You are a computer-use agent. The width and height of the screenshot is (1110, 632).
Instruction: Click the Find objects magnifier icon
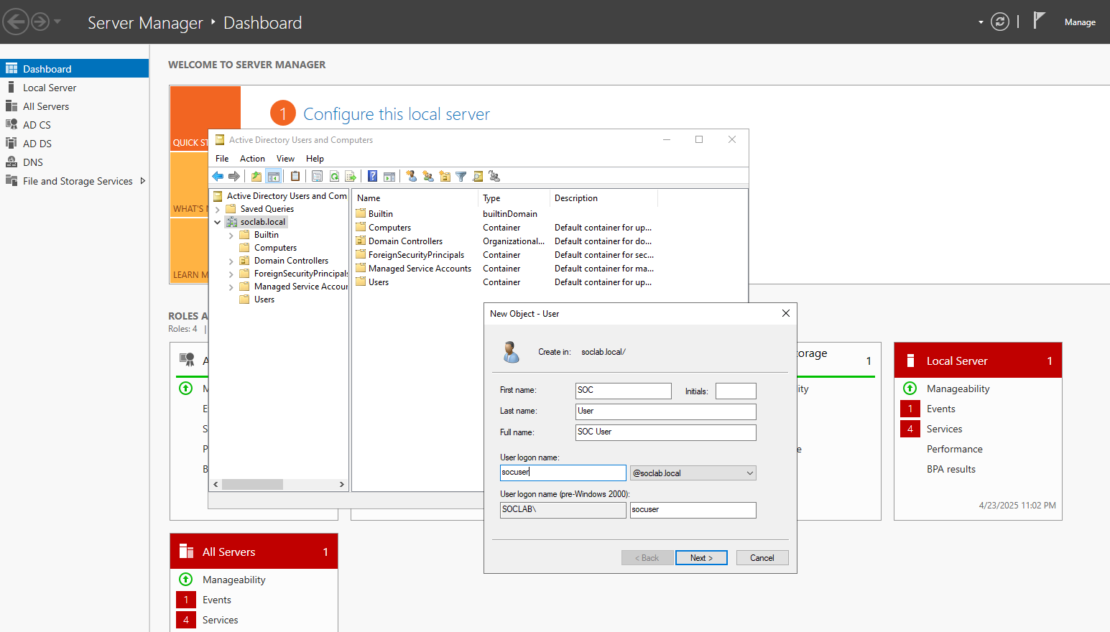point(478,176)
